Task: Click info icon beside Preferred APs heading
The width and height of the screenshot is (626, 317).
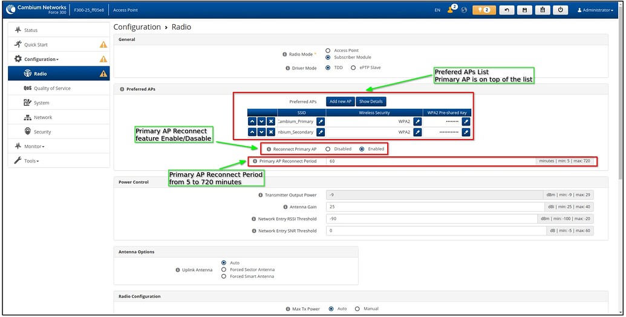Action: pos(122,89)
